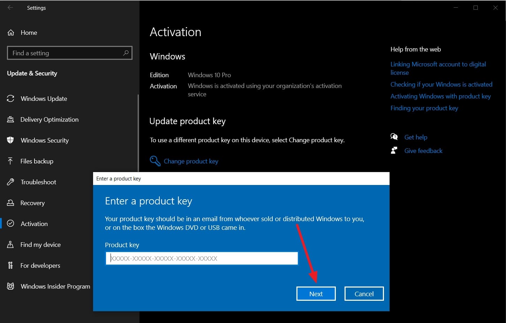Click the Troubleshoot wrench icon

[10, 182]
